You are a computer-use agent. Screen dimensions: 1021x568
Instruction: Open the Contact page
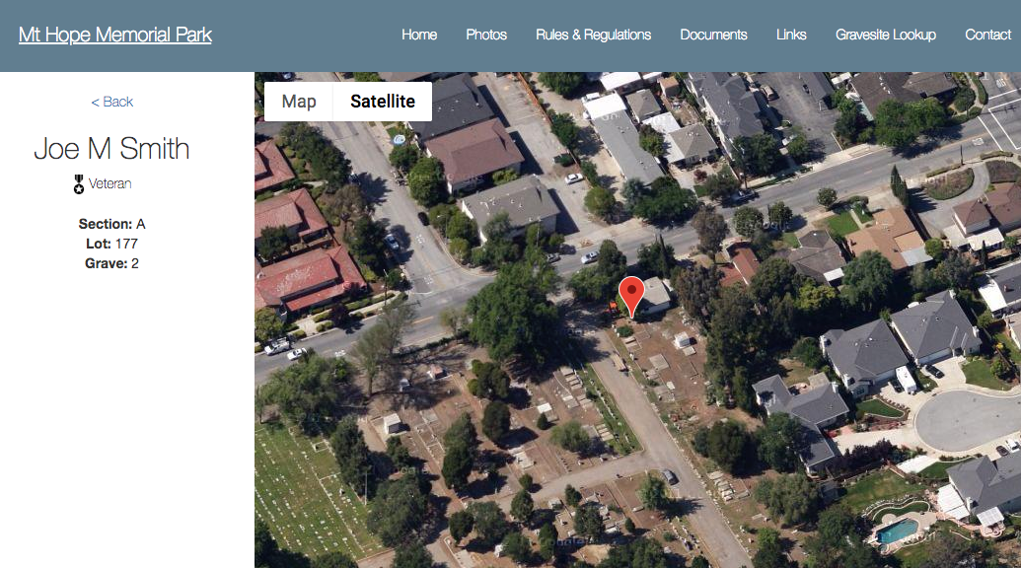coord(987,35)
